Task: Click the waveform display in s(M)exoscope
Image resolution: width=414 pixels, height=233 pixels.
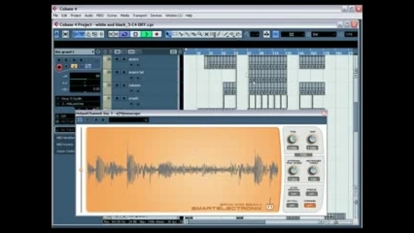Action: click(183, 169)
